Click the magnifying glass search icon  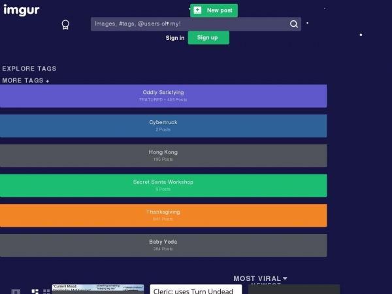[x=294, y=24]
